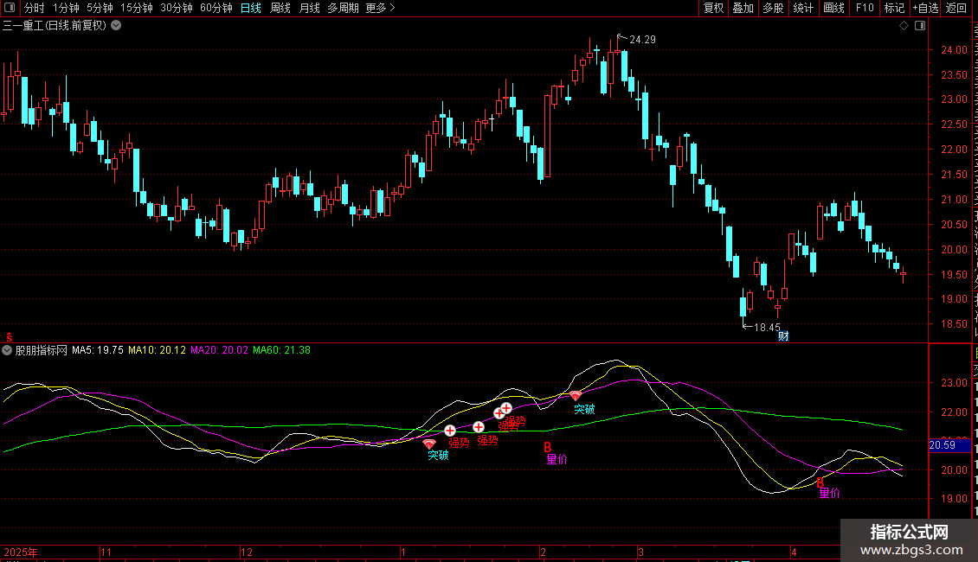978x562 pixels.
Task: Click the month 1 timeline marker
Action: coord(403,552)
